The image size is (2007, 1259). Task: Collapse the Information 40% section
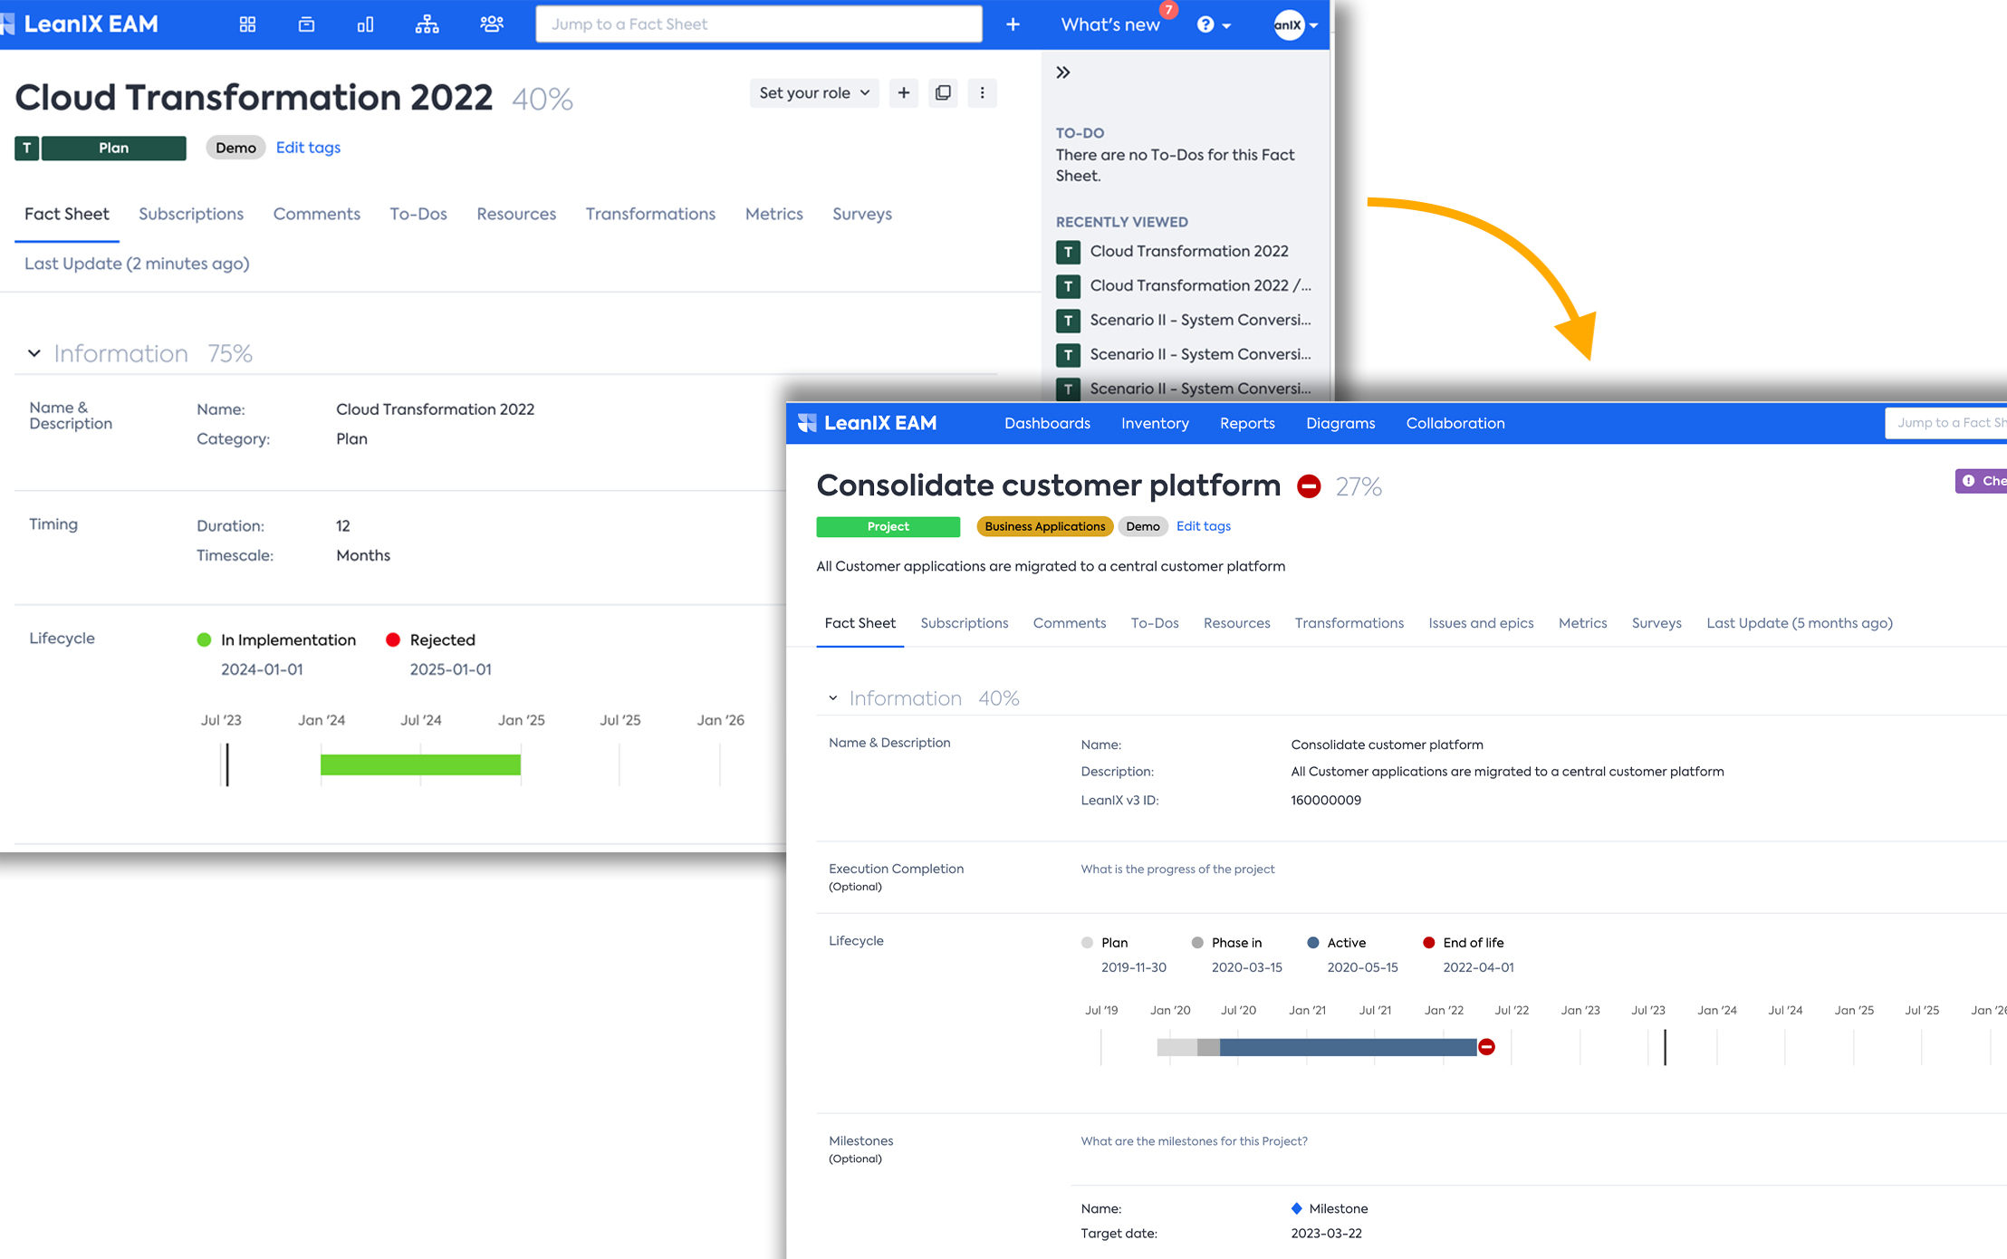(832, 698)
